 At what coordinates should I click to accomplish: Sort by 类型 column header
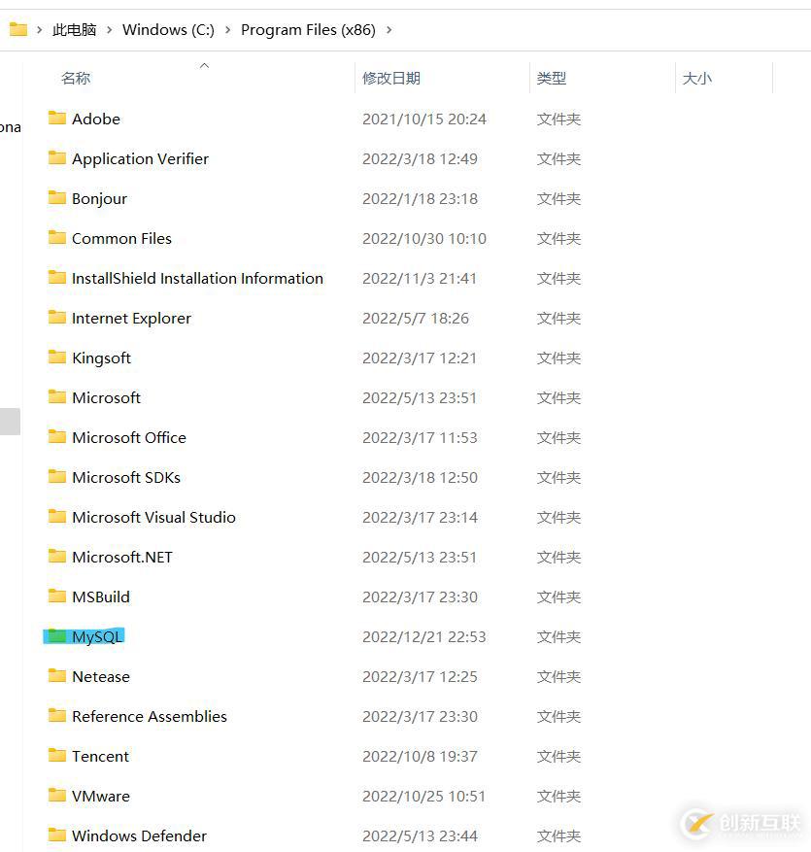552,79
